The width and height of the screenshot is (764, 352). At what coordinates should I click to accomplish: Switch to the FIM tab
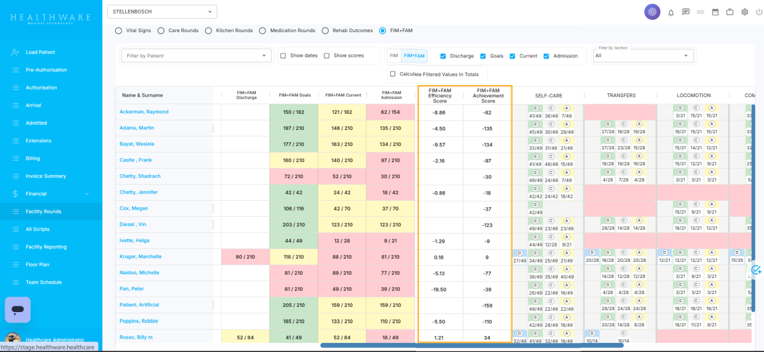pyautogui.click(x=394, y=56)
